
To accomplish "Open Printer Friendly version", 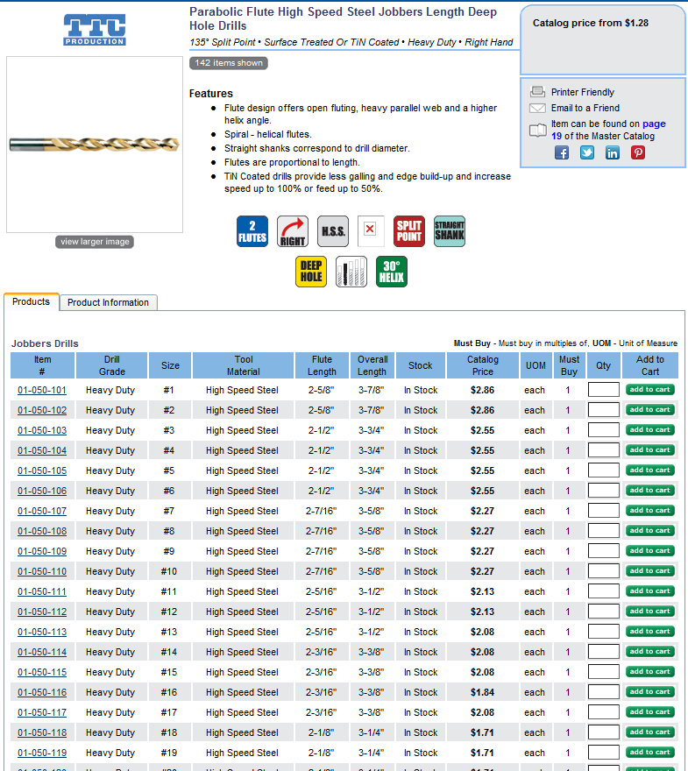I will pyautogui.click(x=582, y=92).
